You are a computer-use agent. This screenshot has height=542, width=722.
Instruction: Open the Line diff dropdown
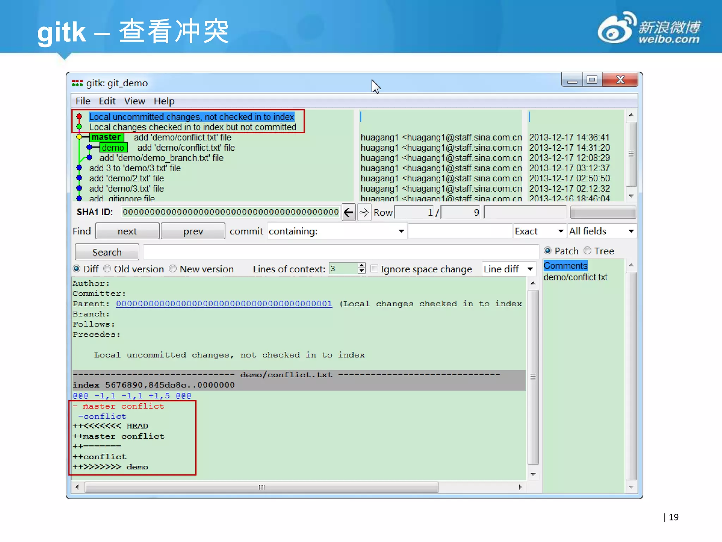(530, 269)
